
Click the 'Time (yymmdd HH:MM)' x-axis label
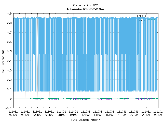click(x=85, y=120)
